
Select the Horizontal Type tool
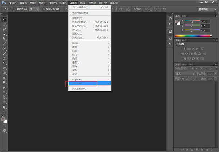(x=4, y=92)
